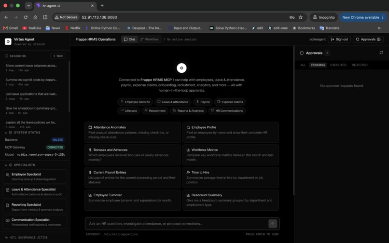
Task: Select the EXECUTED approvals tab
Action: 338,65
